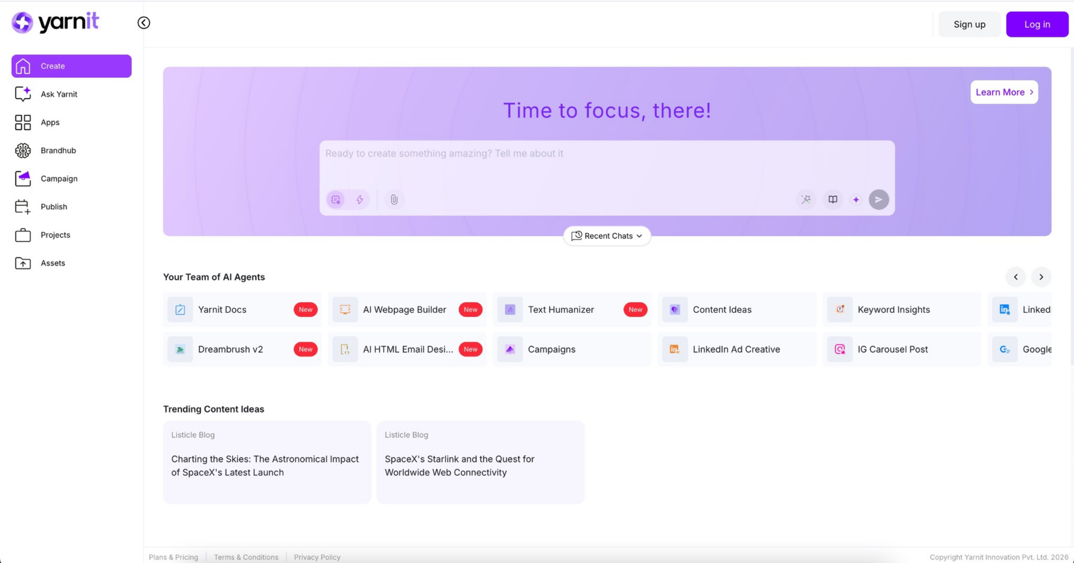Attach a file using the paperclip icon

394,199
